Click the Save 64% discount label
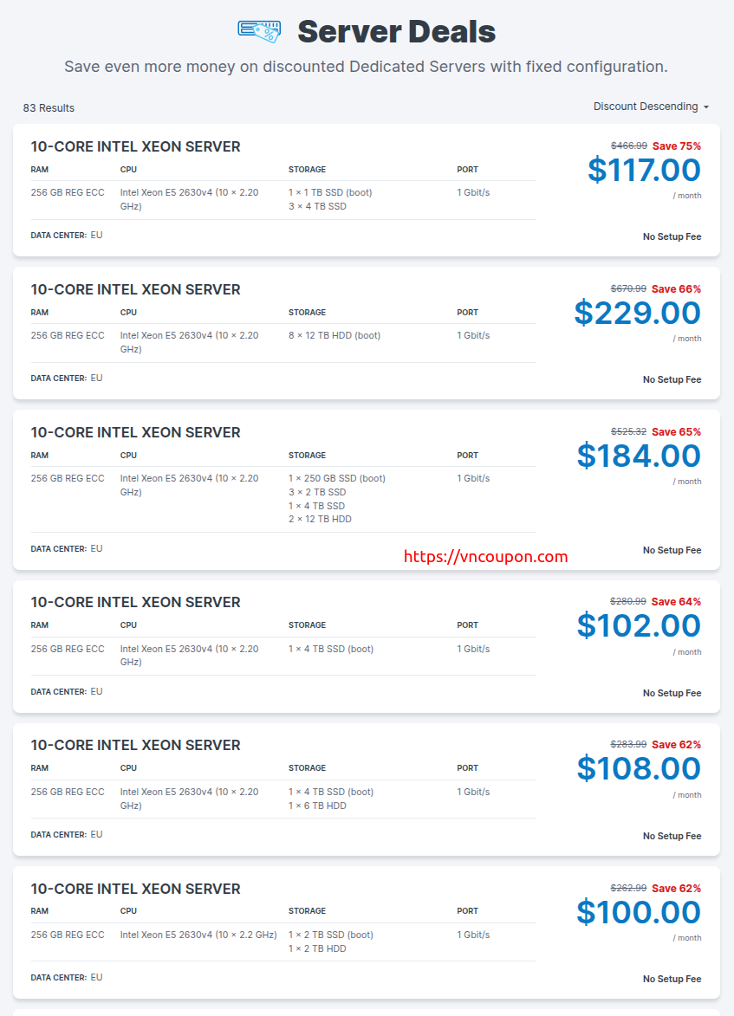The width and height of the screenshot is (734, 1016). pyautogui.click(x=677, y=602)
